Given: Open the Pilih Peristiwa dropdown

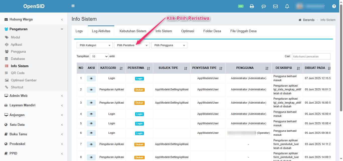Looking at the screenshot, I should click(132, 45).
